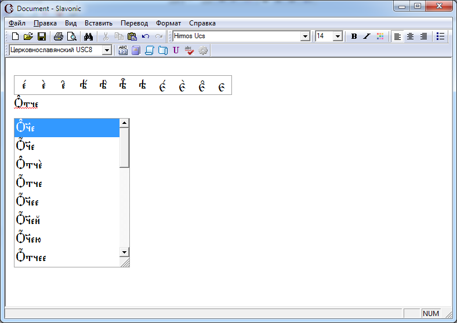Open Print Preview from the toolbar

tap(72, 36)
